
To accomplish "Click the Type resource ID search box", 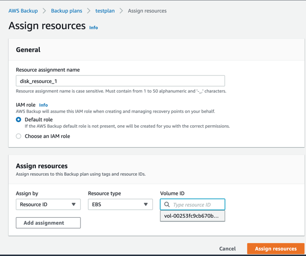I will pyautogui.click(x=196, y=205).
